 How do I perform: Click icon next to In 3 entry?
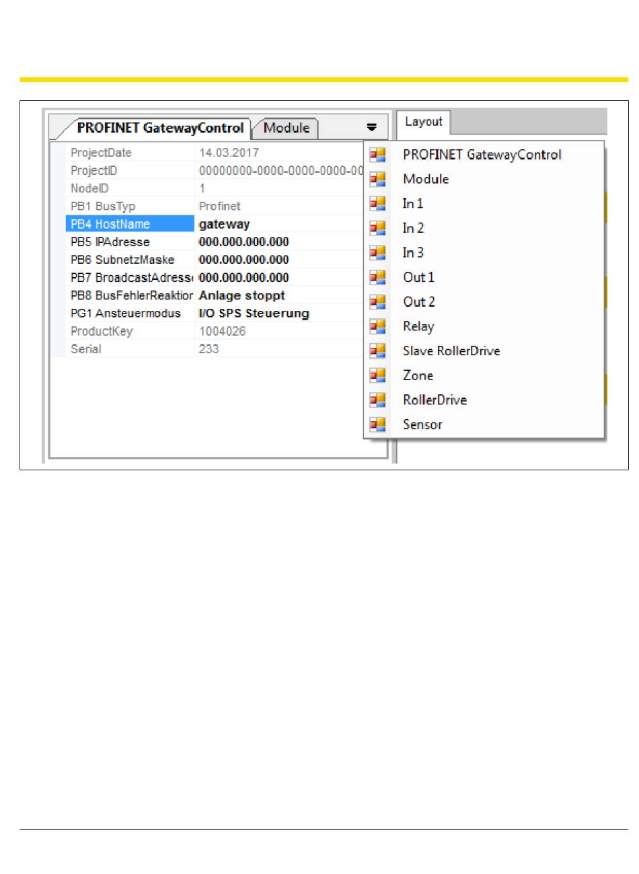378,252
